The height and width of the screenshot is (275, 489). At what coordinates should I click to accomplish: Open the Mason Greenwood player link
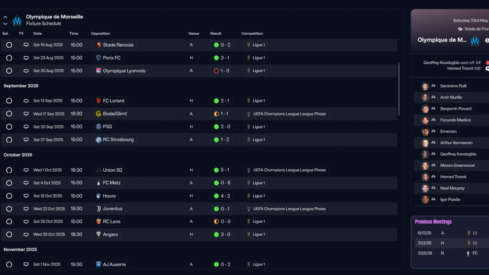[x=457, y=166]
